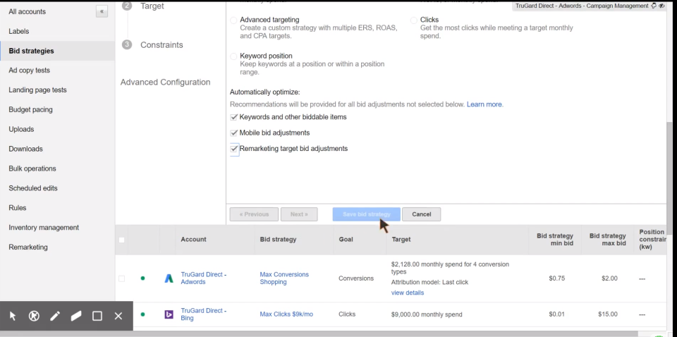Image resolution: width=677 pixels, height=337 pixels.
Task: Collapse the left sidebar with double-chevron button
Action: coord(102,12)
